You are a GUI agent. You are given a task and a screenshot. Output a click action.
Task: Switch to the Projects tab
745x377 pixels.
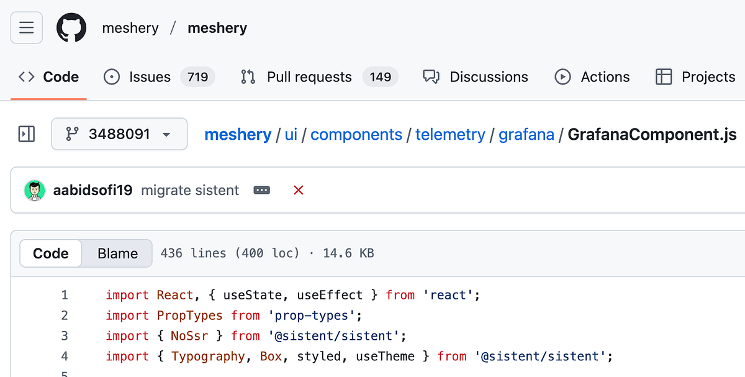[x=695, y=77]
